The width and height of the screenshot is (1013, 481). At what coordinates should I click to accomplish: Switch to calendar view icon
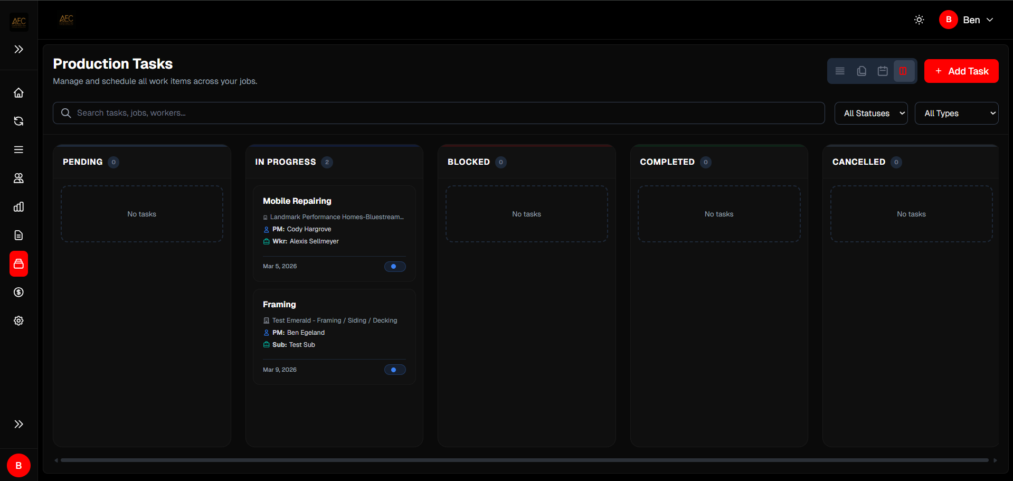[883, 71]
